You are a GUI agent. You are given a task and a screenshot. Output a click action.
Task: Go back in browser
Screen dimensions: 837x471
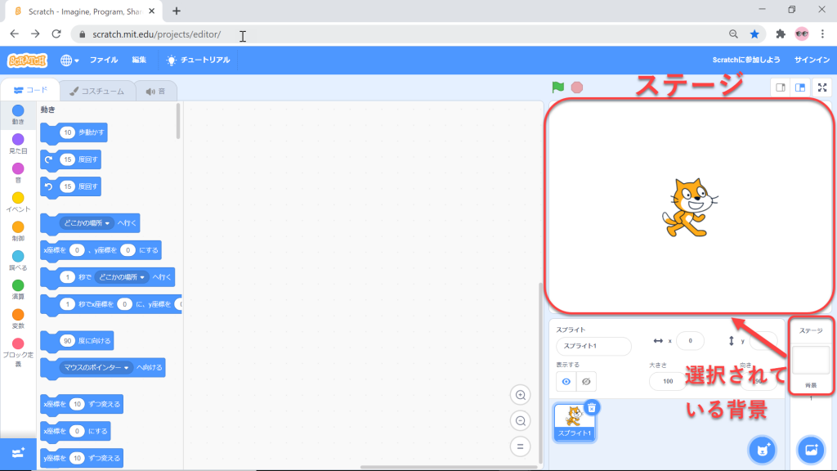(15, 34)
